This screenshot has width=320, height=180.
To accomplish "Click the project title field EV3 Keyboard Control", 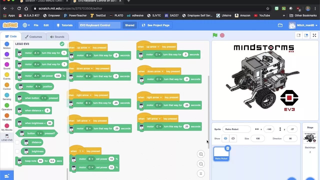I will [x=99, y=25].
